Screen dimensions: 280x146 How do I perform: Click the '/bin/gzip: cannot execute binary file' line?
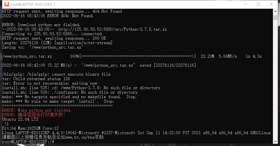pos(56,75)
